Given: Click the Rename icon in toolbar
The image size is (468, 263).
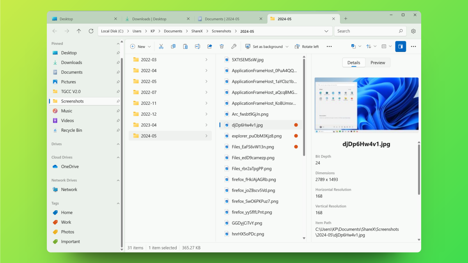Looking at the screenshot, I should click(x=197, y=46).
